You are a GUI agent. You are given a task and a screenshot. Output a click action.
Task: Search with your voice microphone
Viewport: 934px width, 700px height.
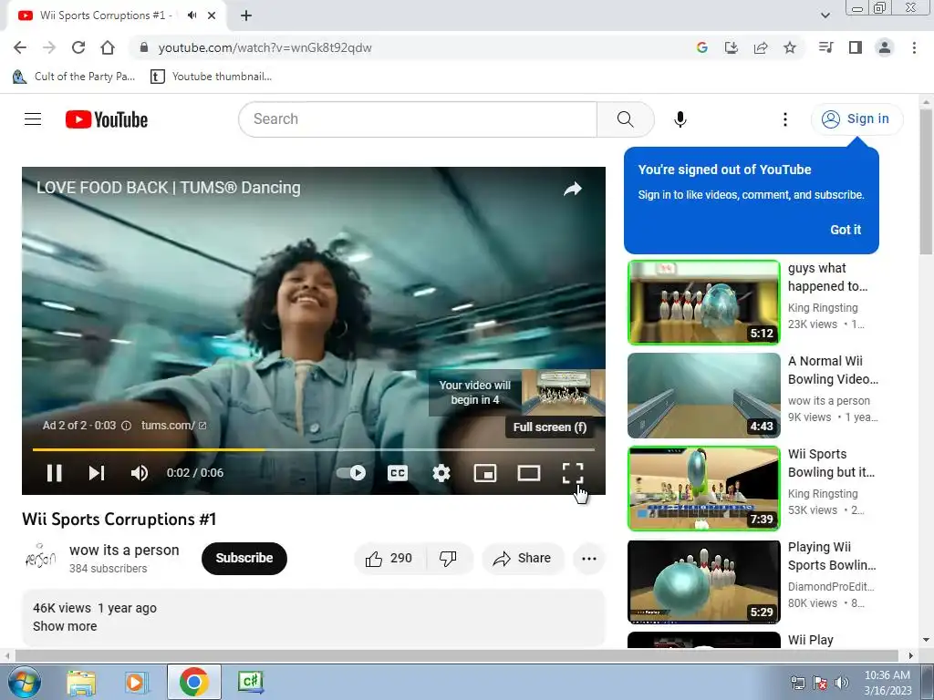point(680,119)
